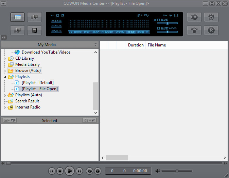Click the file list scroll-right arrow

tap(225, 158)
